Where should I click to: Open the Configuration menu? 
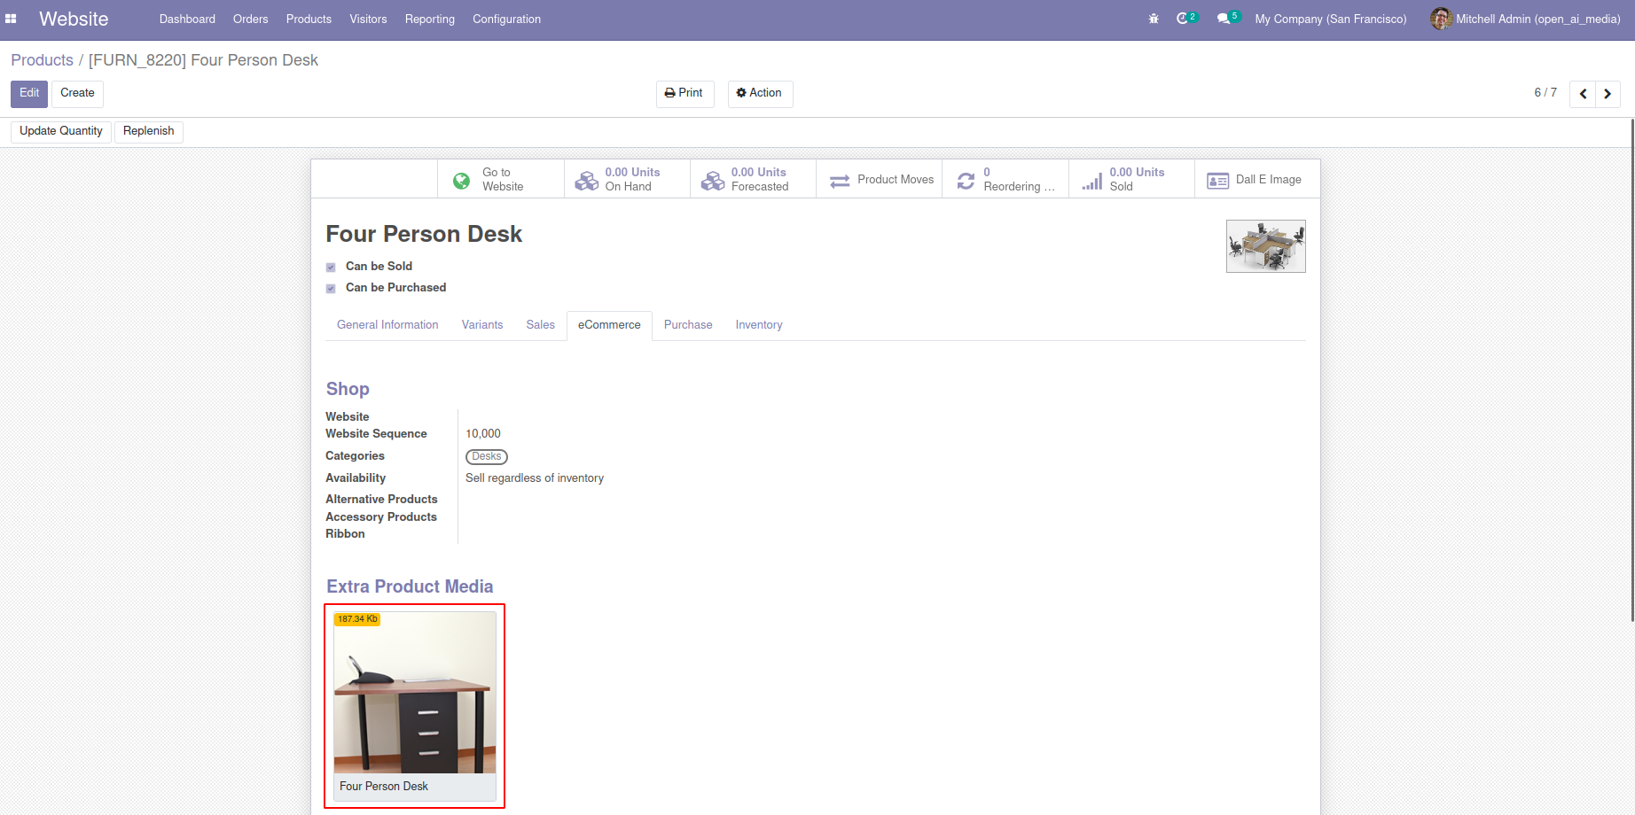(x=506, y=19)
